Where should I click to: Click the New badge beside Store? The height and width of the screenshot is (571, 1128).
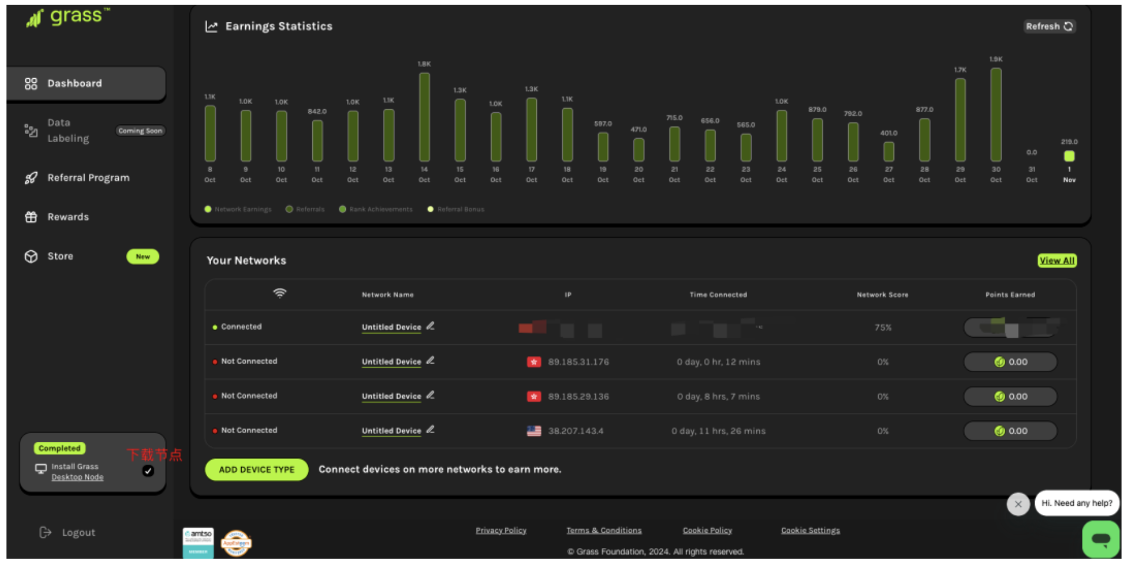[x=142, y=257]
